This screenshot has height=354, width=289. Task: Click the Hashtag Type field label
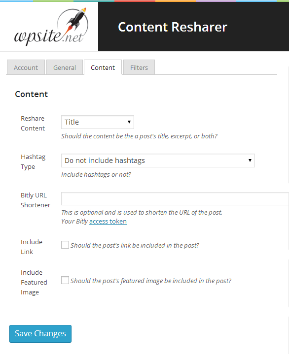coord(33,161)
